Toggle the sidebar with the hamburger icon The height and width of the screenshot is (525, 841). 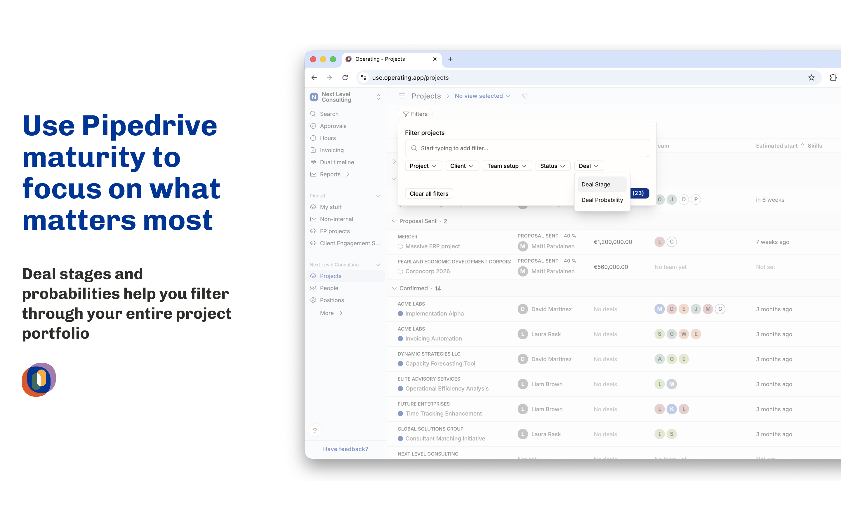[402, 96]
